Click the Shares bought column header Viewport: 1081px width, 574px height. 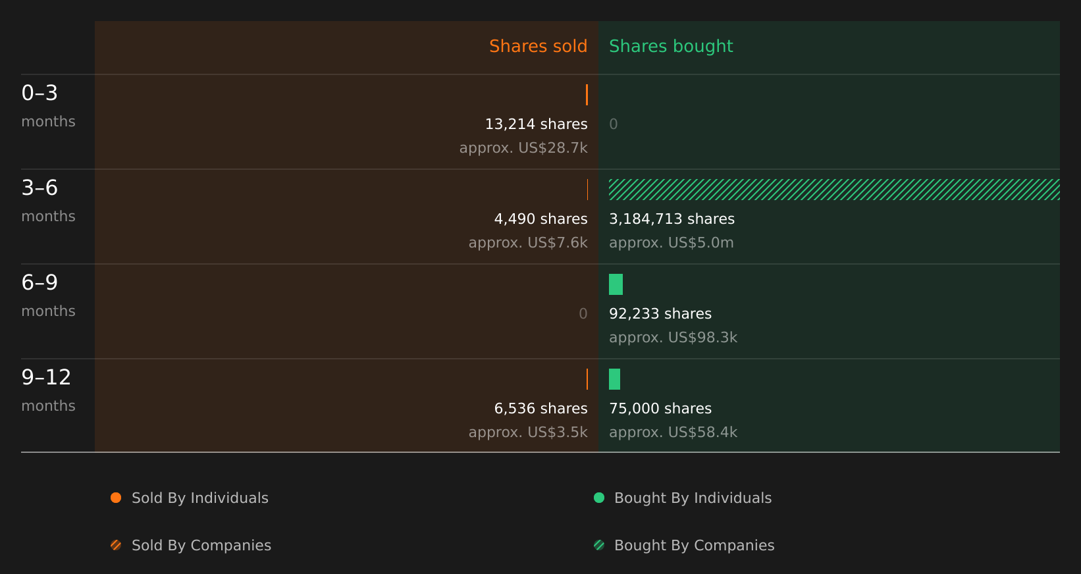(671, 46)
